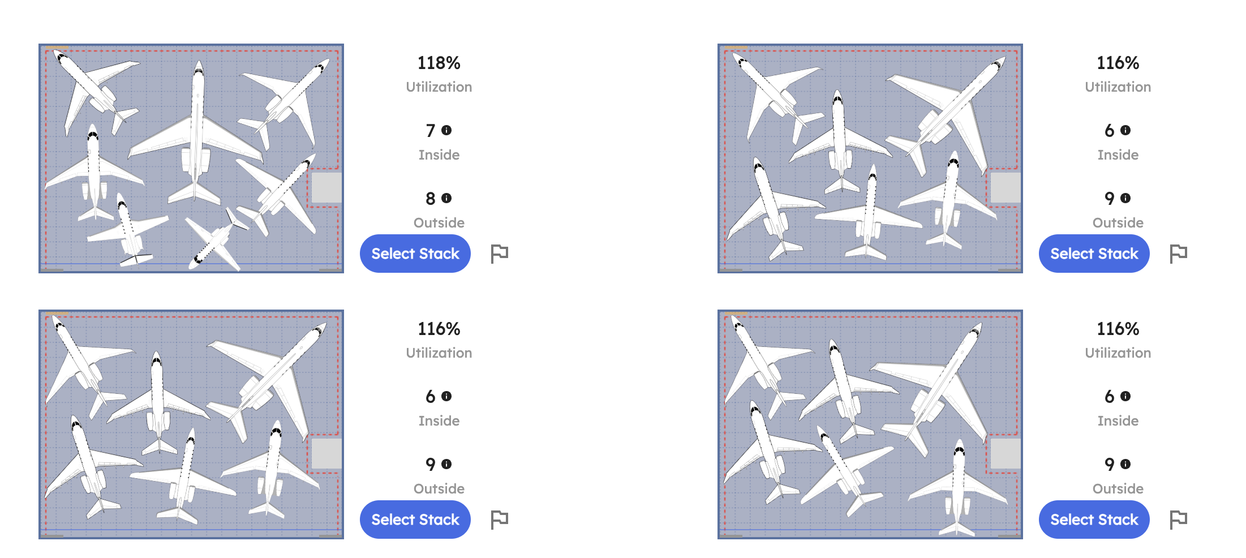The width and height of the screenshot is (1246, 558).
Task: Flag the 118% utilization stack
Action: [x=499, y=254]
